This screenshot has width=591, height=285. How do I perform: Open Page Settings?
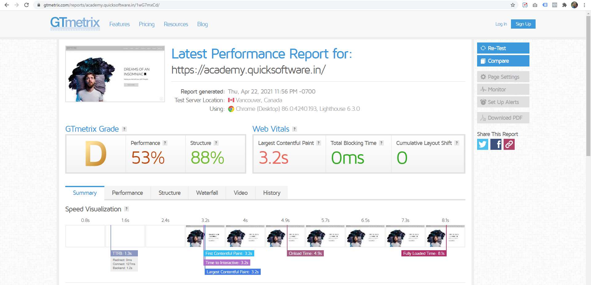coord(503,77)
